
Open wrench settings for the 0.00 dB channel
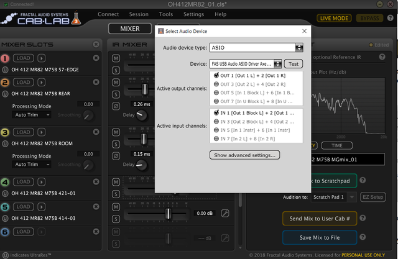[x=225, y=213]
